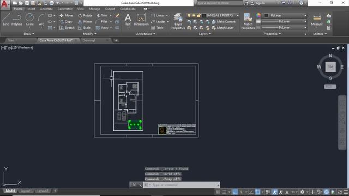Switch to the Drawing1 file tab
The width and height of the screenshot is (349, 196).
(x=89, y=40)
